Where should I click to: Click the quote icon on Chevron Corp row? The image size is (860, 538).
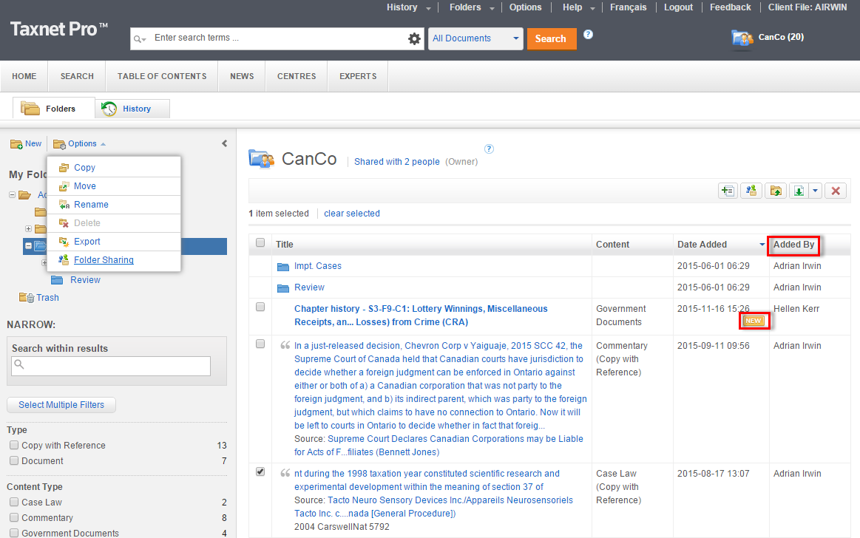(285, 345)
